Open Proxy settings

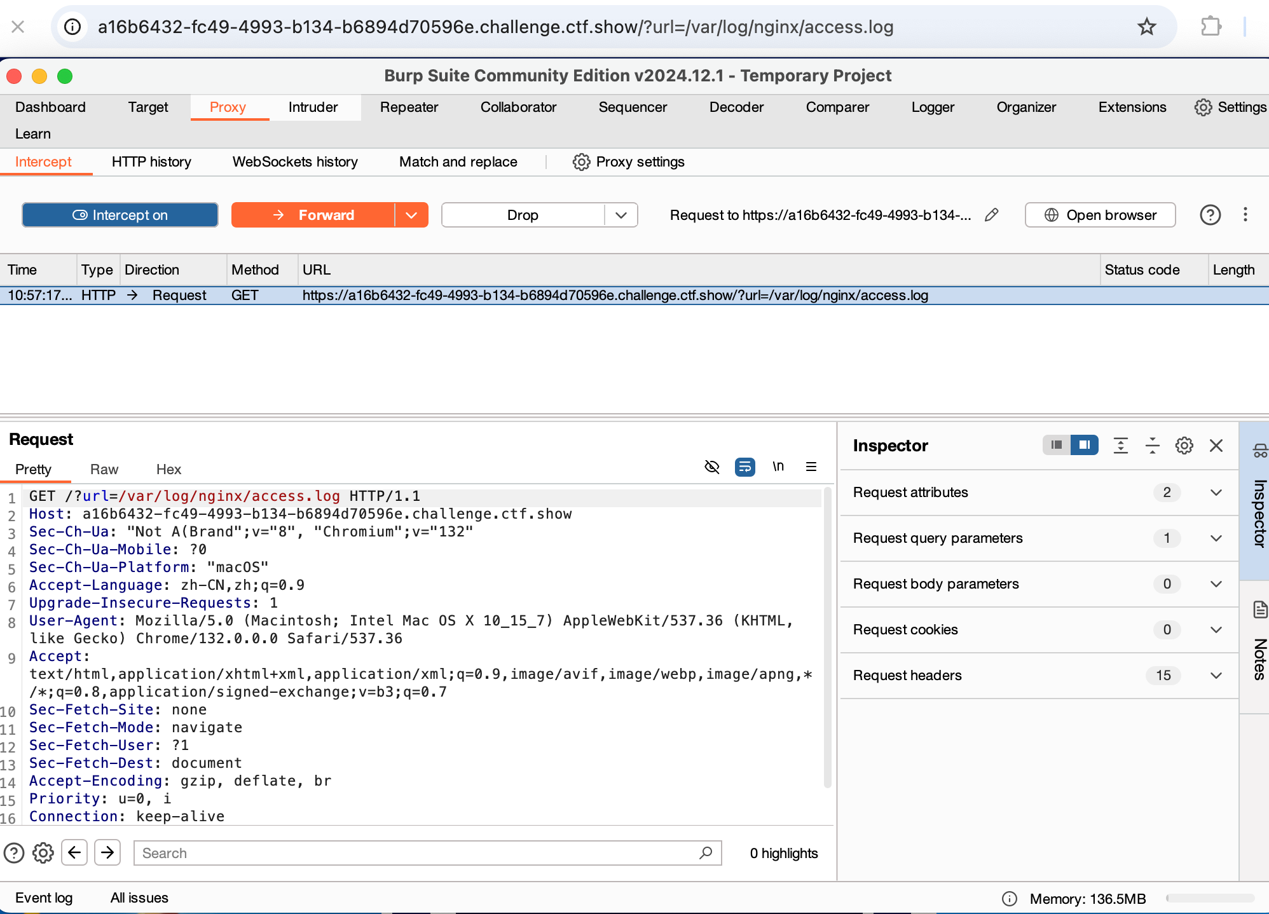click(628, 161)
